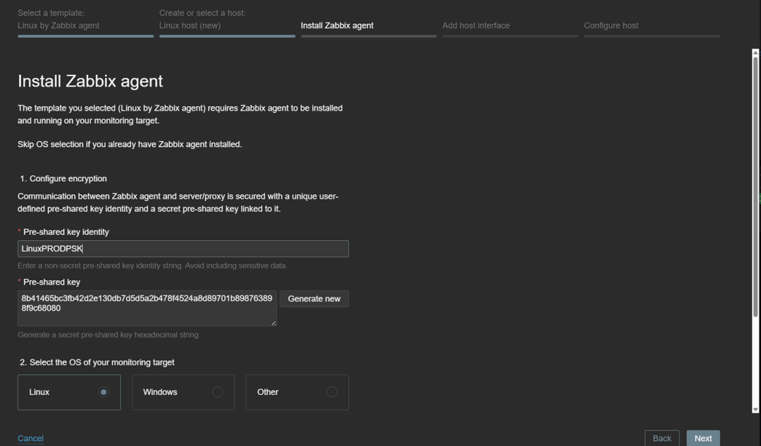761x446 pixels.
Task: Select the Linux OS radio button
Action: pyautogui.click(x=104, y=392)
